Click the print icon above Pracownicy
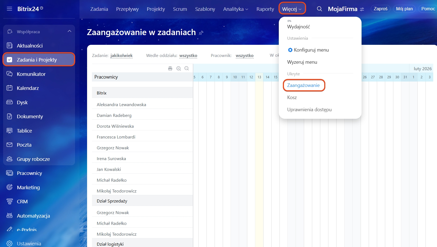This screenshot has height=247, width=437. coord(170,69)
